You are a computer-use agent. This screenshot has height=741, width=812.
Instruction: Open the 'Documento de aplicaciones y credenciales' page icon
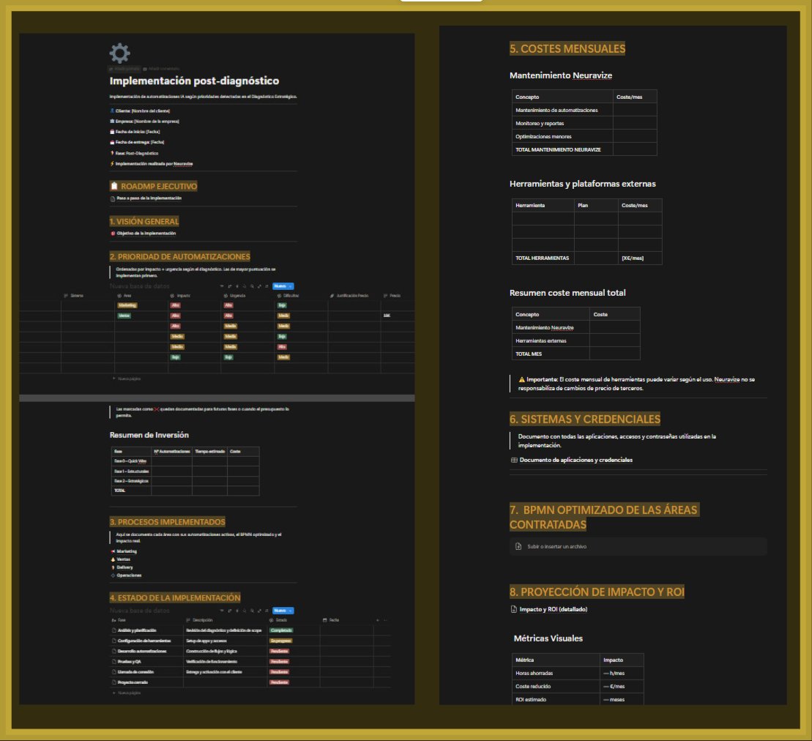tap(514, 460)
